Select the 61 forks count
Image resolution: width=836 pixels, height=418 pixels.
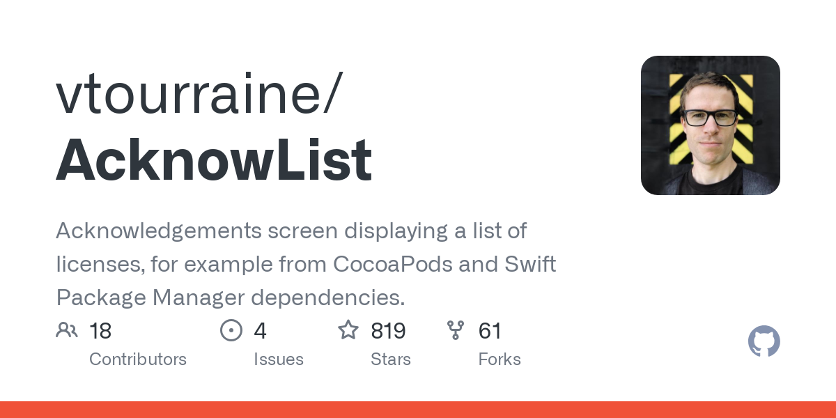click(490, 331)
